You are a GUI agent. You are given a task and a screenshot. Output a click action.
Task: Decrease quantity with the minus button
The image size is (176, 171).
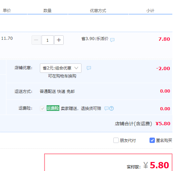pos(36,40)
